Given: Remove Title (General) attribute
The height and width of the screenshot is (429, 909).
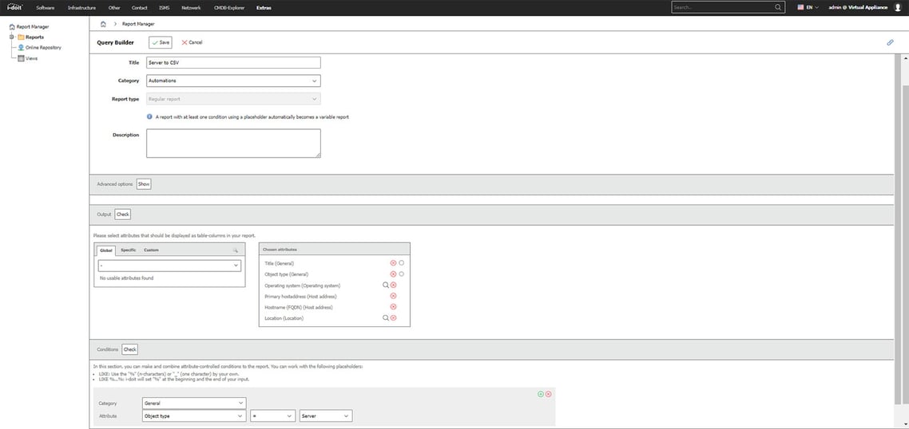Looking at the screenshot, I should click(x=393, y=263).
